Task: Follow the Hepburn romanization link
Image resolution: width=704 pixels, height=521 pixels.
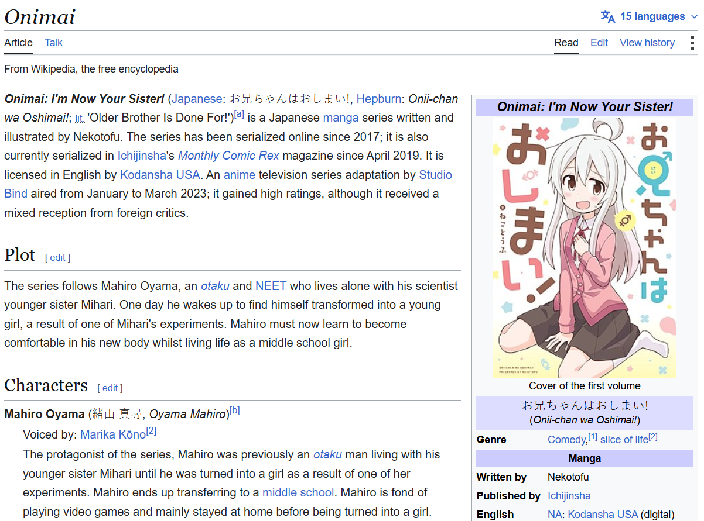Action: coord(379,99)
